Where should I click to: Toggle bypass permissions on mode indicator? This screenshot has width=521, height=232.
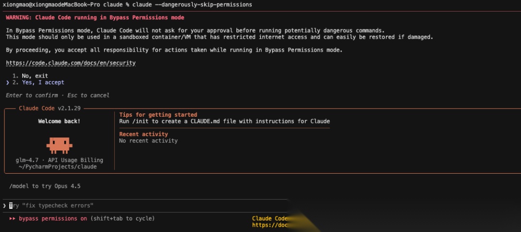point(53,218)
